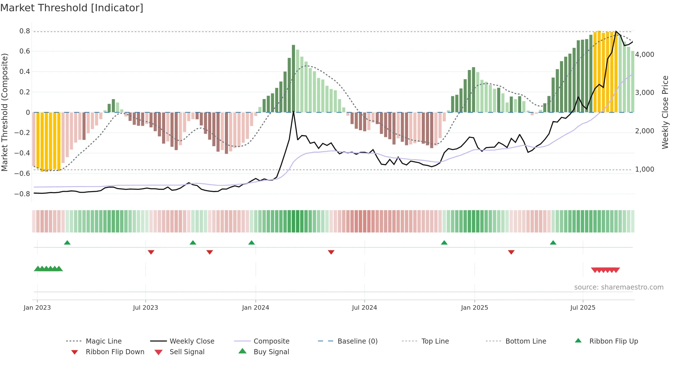Click the Market Threshold (Composite) axis title
Screen dimensions: 673x378
4,112
